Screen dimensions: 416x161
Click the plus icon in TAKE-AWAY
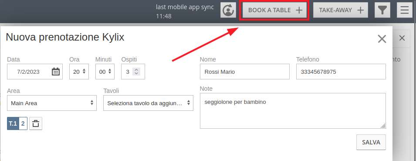click(360, 10)
